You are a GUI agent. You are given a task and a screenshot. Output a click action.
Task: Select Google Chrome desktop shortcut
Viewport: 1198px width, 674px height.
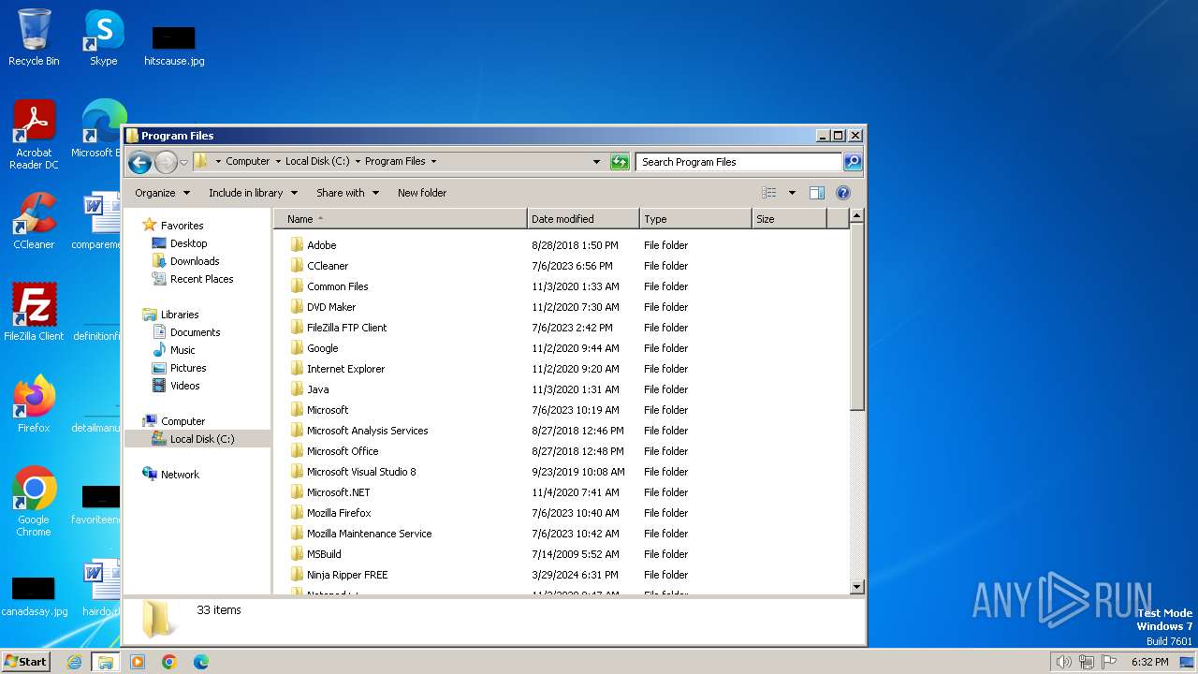34,503
